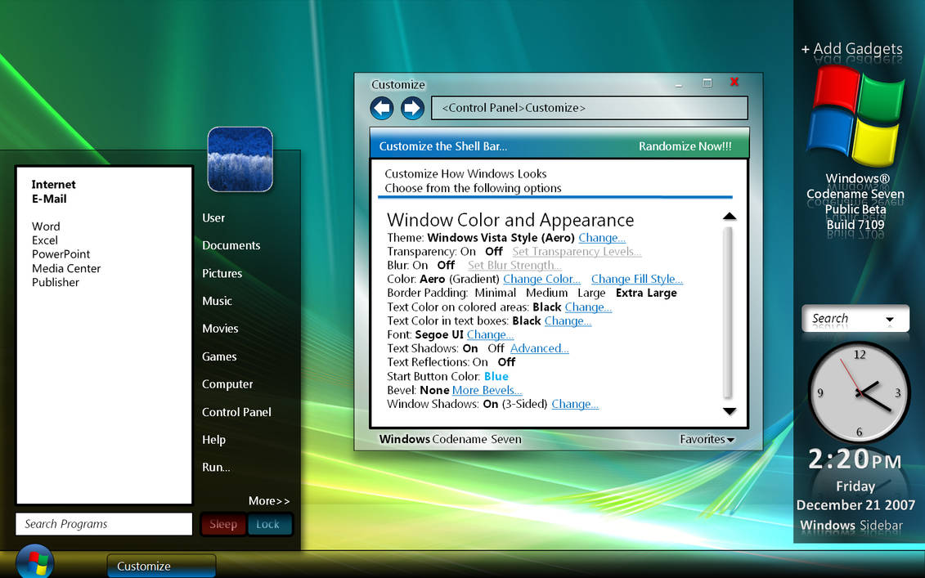This screenshot has height=578, width=925.
Task: Set Text Shadows to On
Action: click(x=470, y=348)
